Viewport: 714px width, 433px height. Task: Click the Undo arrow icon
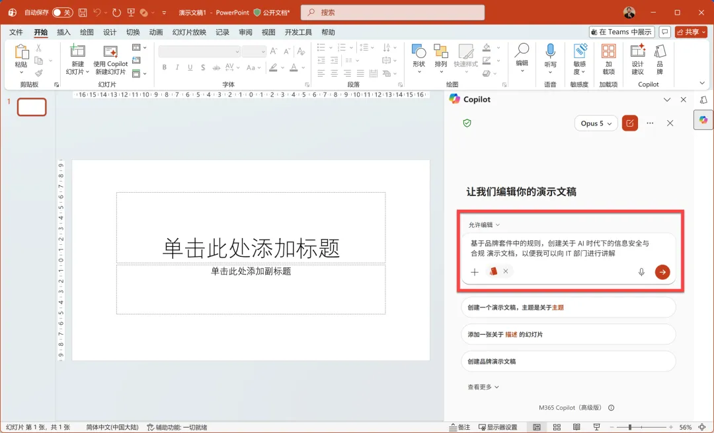(97, 13)
